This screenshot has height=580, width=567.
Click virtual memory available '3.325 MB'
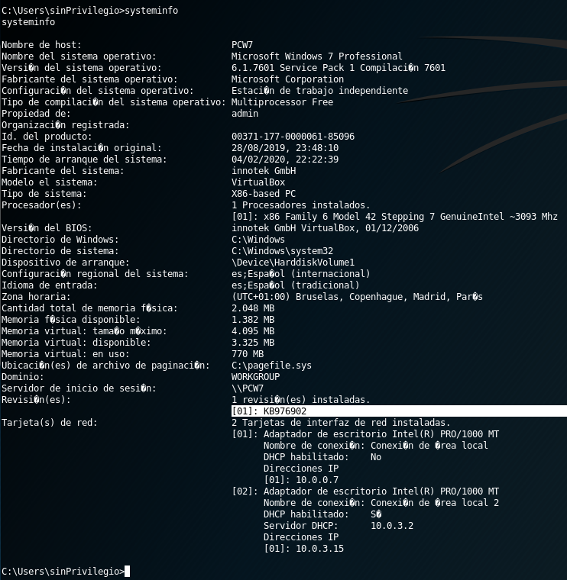pos(253,343)
